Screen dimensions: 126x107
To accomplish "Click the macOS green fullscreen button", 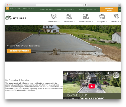I will coord(11,5).
